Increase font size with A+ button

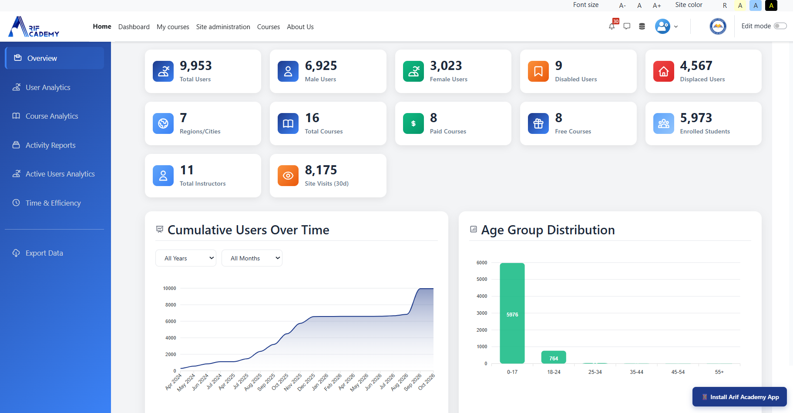pyautogui.click(x=657, y=6)
